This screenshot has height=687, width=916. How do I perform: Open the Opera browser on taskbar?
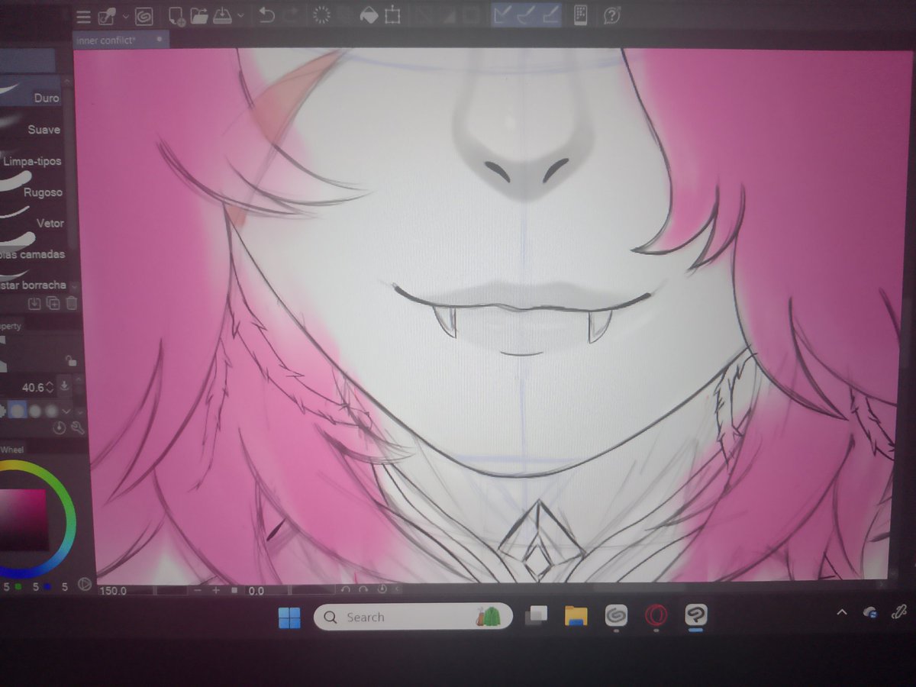pyautogui.click(x=656, y=615)
